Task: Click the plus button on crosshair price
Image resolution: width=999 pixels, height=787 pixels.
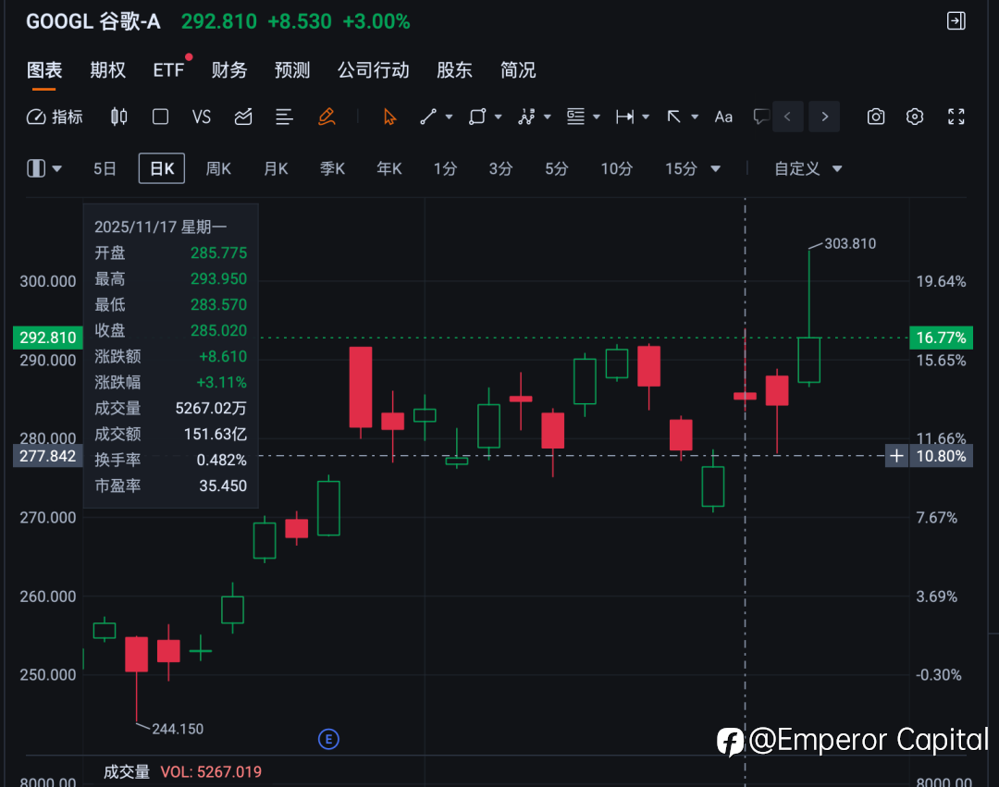Action: pos(896,456)
